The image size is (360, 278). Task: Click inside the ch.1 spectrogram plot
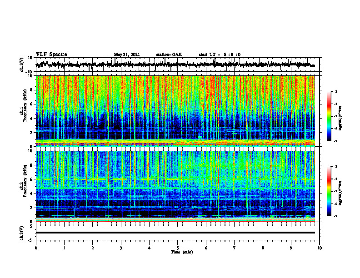point(175,111)
